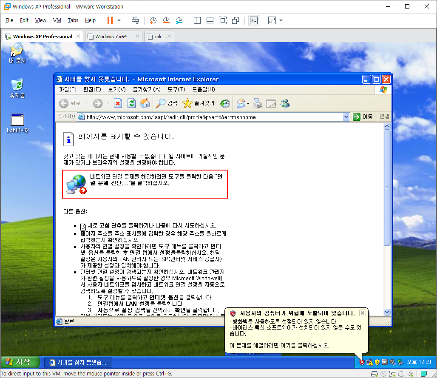The image size is (437, 378).
Task: Toggle the VMware library sidebar view
Action: [197, 20]
